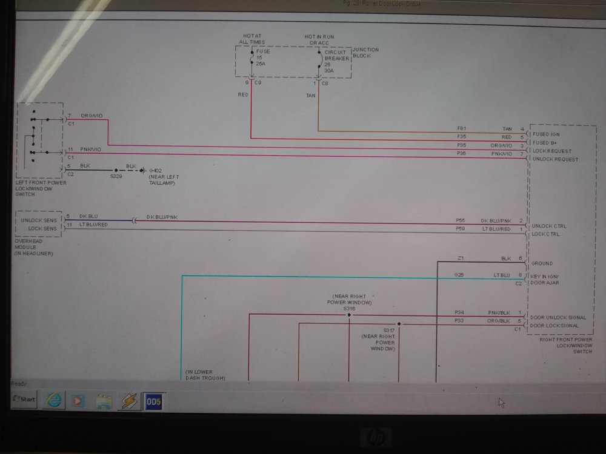The image size is (606, 454).
Task: Click the S316 splice dot
Action: pyautogui.click(x=348, y=315)
